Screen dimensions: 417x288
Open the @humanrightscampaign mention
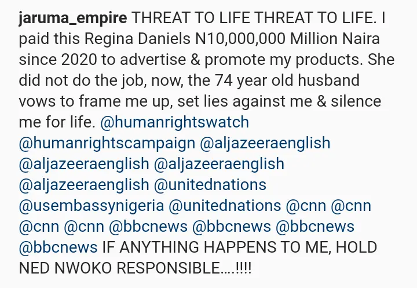click(x=107, y=143)
